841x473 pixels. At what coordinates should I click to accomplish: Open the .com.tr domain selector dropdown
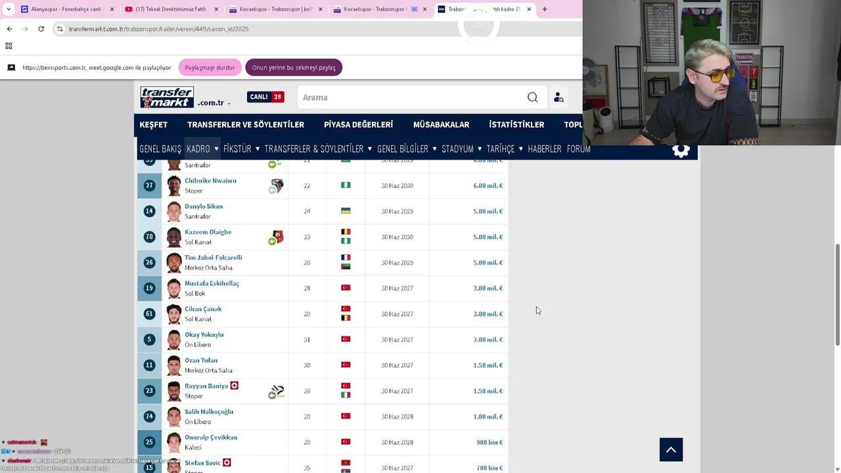pos(214,103)
